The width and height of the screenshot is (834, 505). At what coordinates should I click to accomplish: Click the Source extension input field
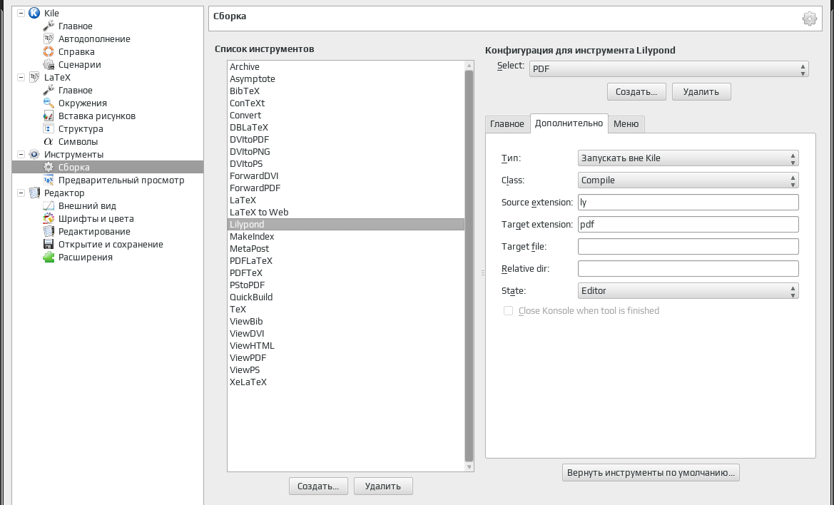coord(688,202)
